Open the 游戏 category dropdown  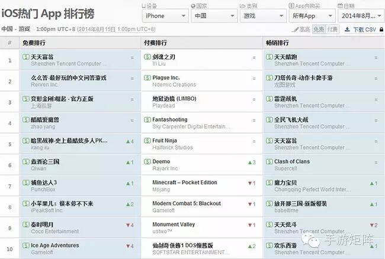click(263, 16)
